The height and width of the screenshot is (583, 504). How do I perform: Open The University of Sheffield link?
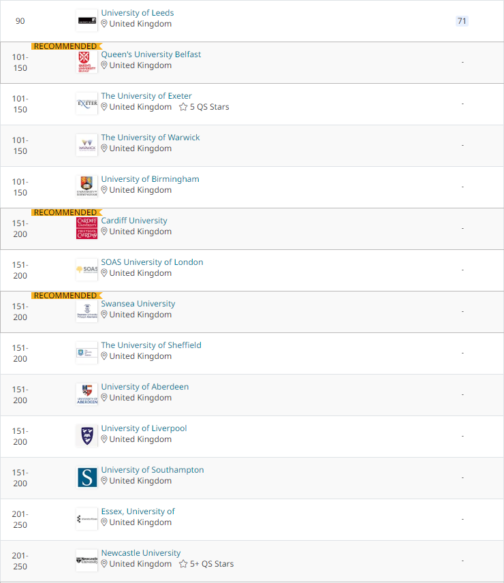(x=151, y=345)
